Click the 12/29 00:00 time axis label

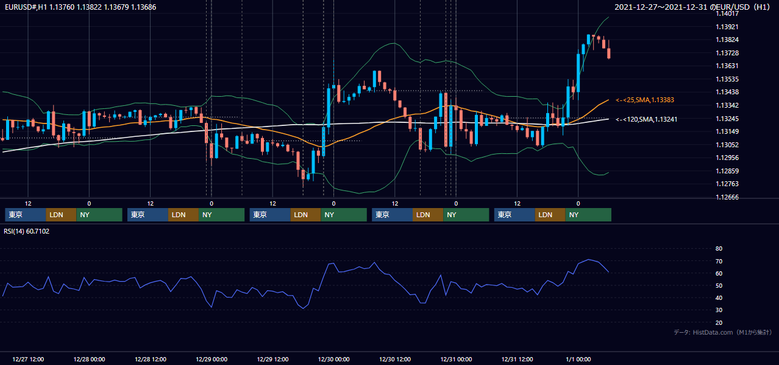[x=212, y=360]
